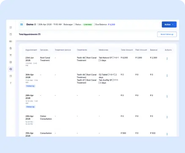
Task: Click the calendar icon below the history clock icon
Action: click(11, 76)
